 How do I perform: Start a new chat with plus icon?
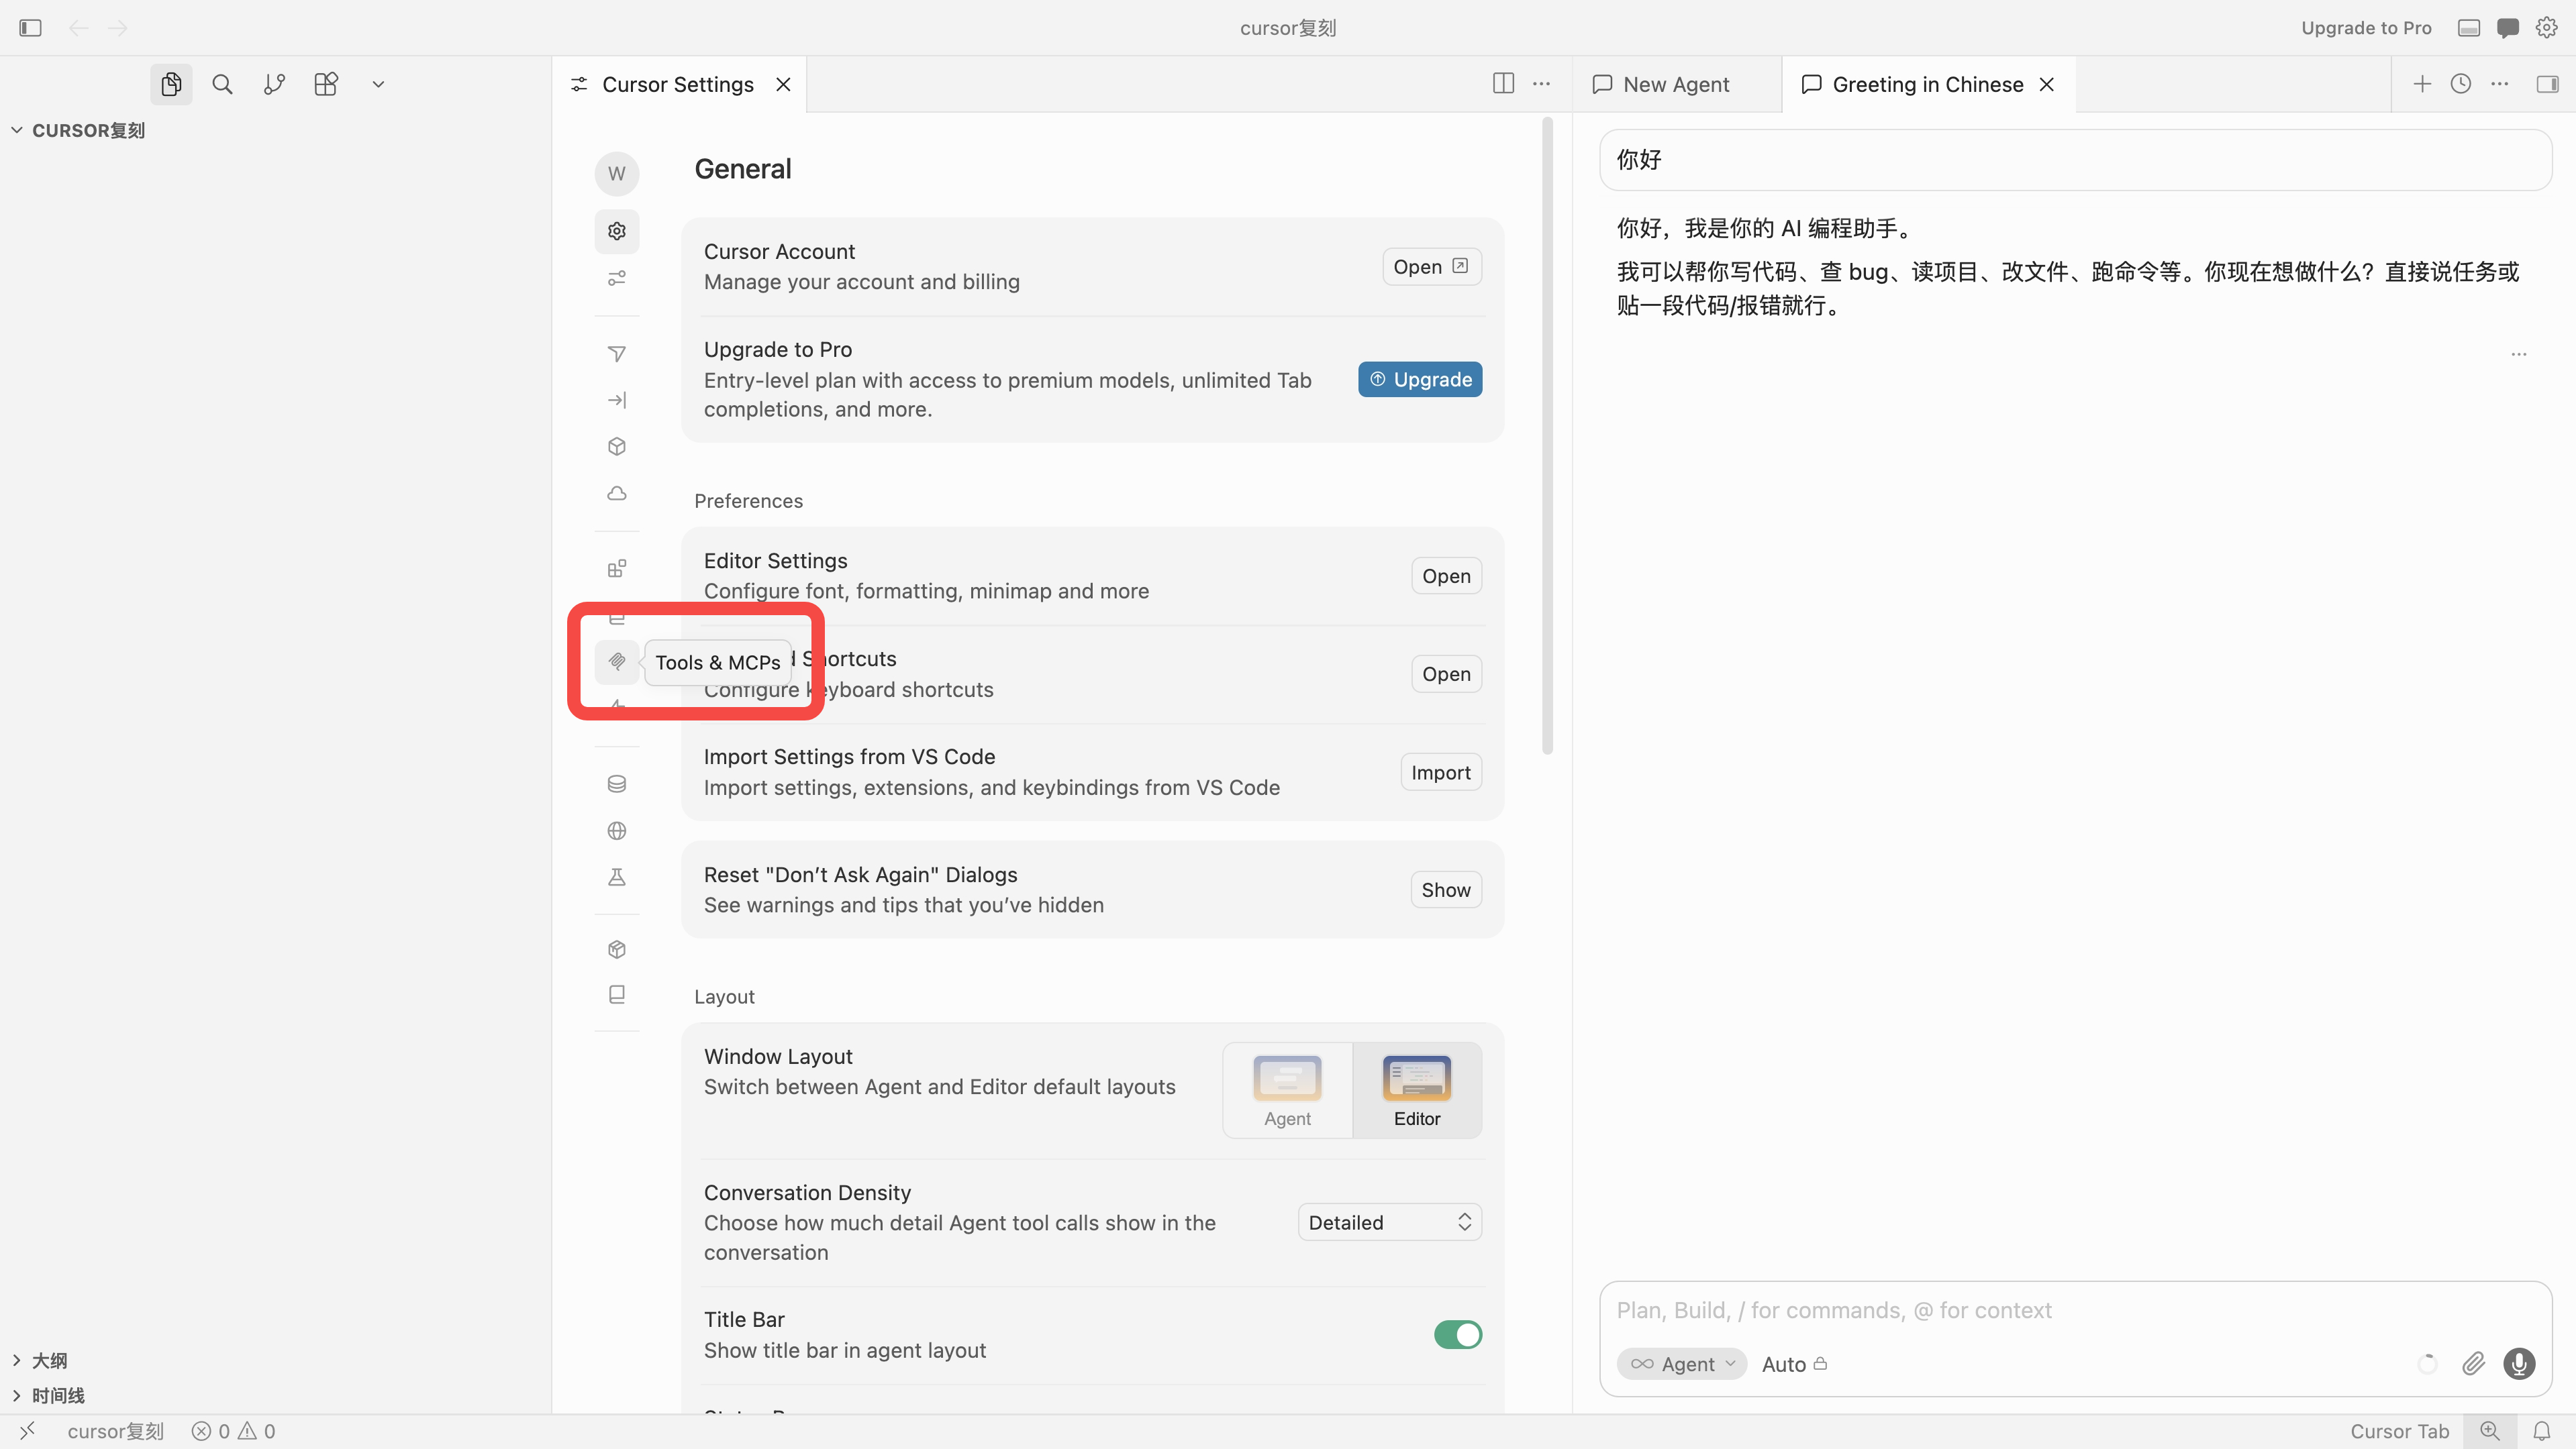point(2422,84)
